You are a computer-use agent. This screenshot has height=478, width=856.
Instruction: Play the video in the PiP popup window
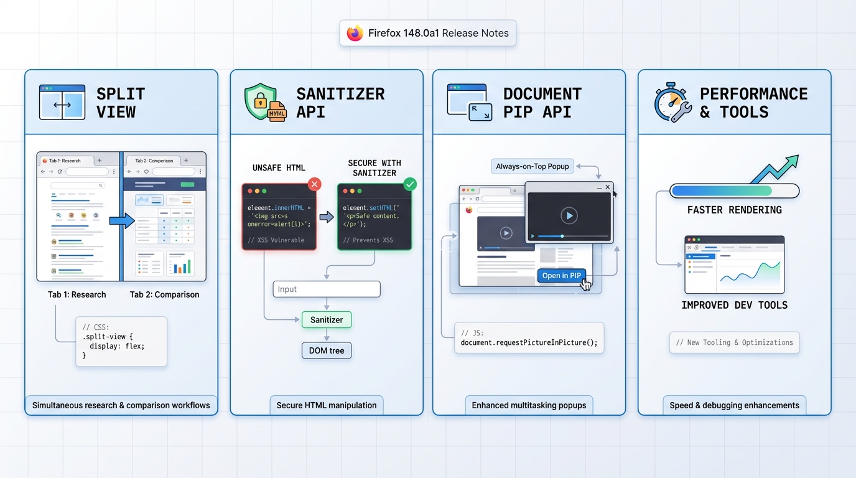[569, 215]
